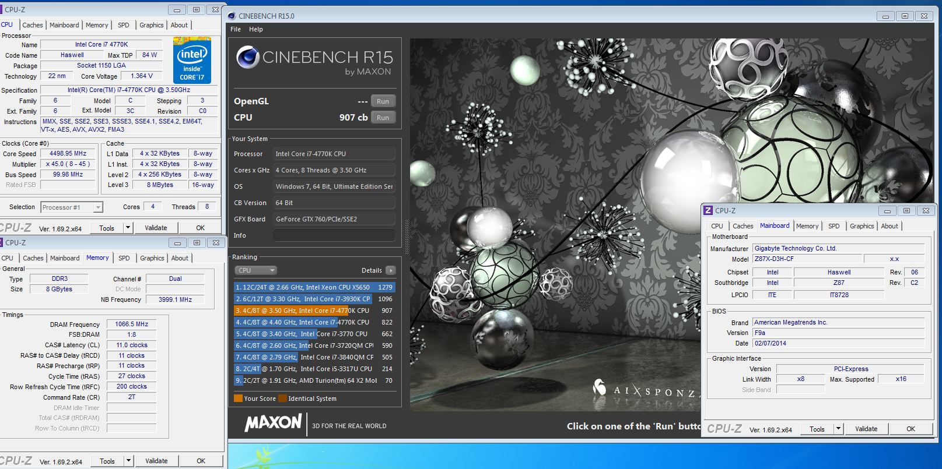Viewport: 942px width, 469px height.
Task: Click the Processor field Intel Core i7-4770K CPU
Action: pyautogui.click(x=334, y=154)
